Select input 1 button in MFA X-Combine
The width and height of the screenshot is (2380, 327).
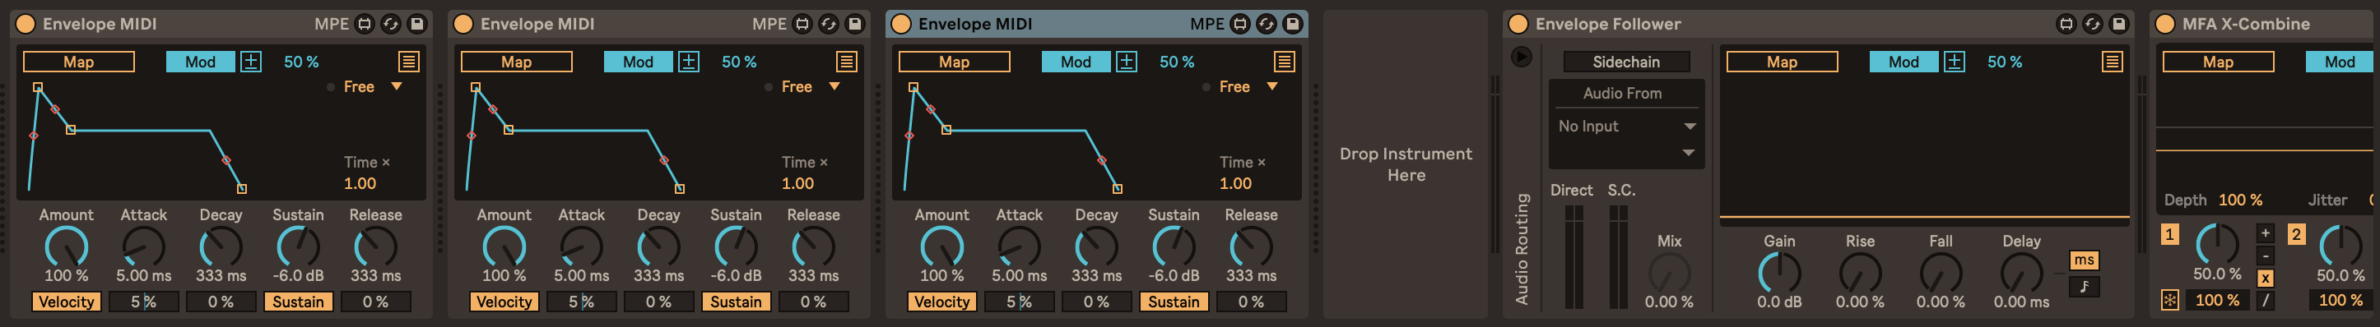coord(2169,234)
